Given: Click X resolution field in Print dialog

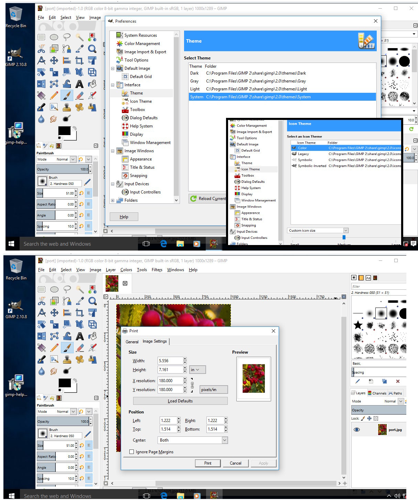Looking at the screenshot, I should (170, 381).
